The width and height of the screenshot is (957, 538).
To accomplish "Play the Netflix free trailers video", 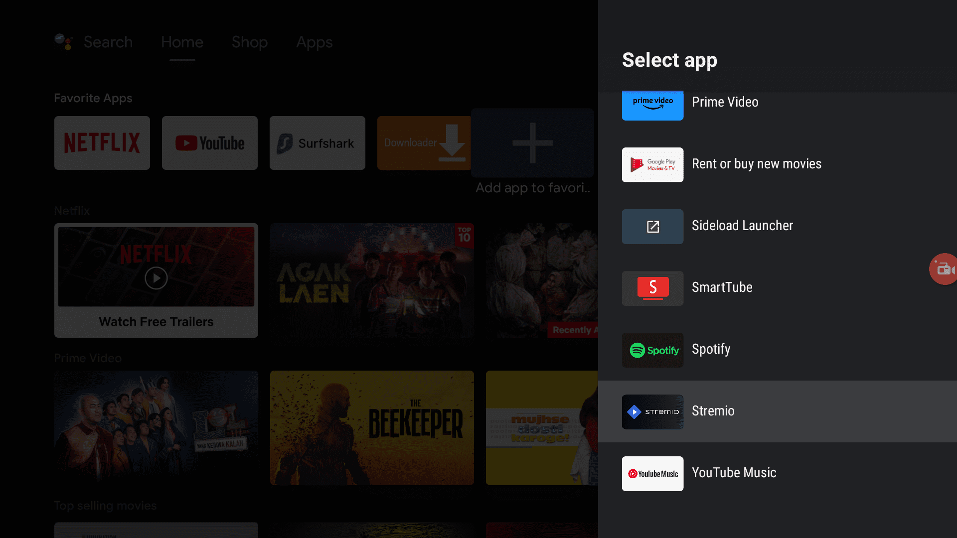I will (x=156, y=277).
